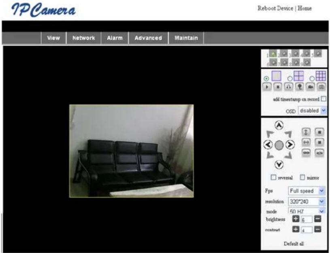Open the Advanced menu tab
The height and width of the screenshot is (253, 330).
pos(148,38)
